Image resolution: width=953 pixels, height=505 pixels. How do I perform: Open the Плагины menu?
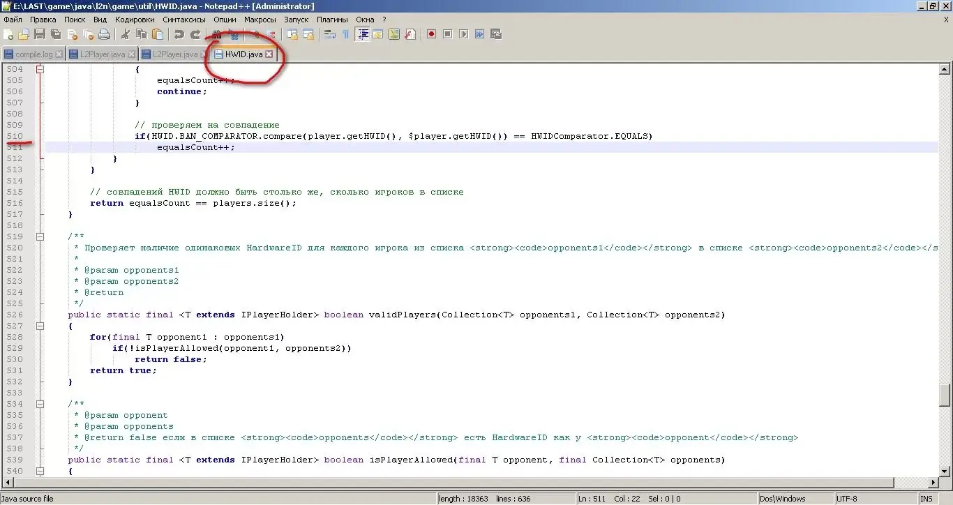coord(333,20)
